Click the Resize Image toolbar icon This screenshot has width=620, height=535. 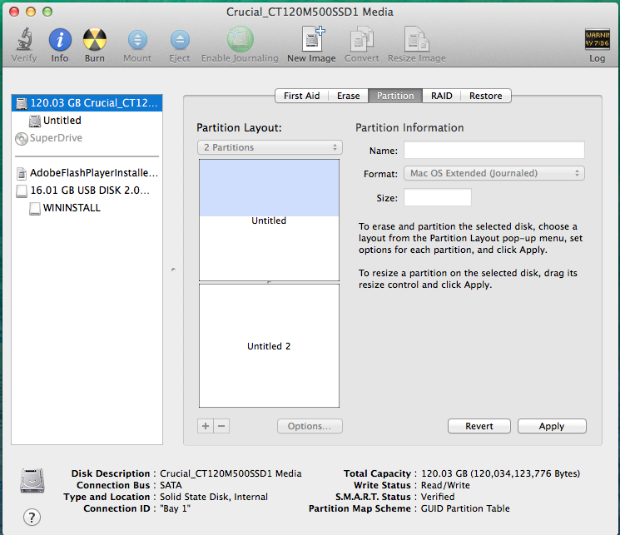pyautogui.click(x=416, y=39)
